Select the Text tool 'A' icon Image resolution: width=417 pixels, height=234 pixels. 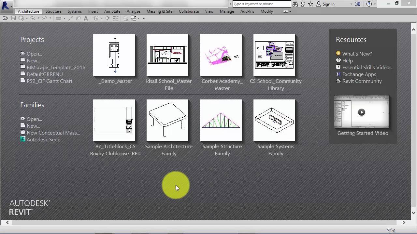point(86,18)
